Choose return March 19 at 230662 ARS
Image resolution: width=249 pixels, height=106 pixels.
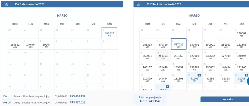pyautogui.click(x=194, y=67)
